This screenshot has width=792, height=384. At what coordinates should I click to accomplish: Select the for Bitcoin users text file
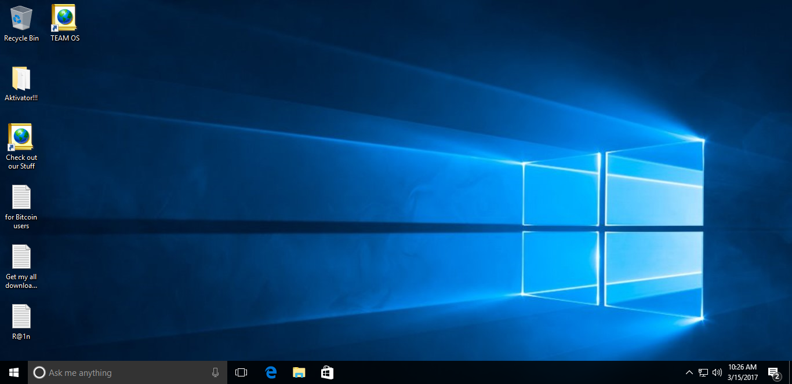[x=21, y=207]
